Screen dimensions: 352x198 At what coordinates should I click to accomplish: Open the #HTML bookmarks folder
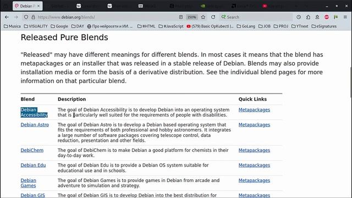point(146,26)
